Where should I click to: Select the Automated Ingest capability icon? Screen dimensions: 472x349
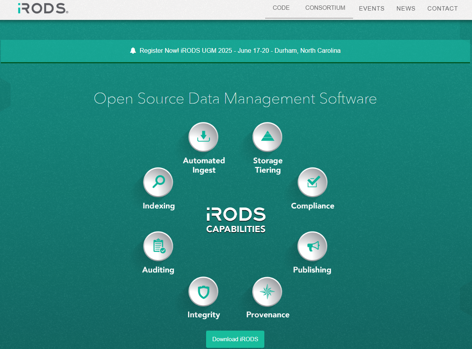point(203,137)
